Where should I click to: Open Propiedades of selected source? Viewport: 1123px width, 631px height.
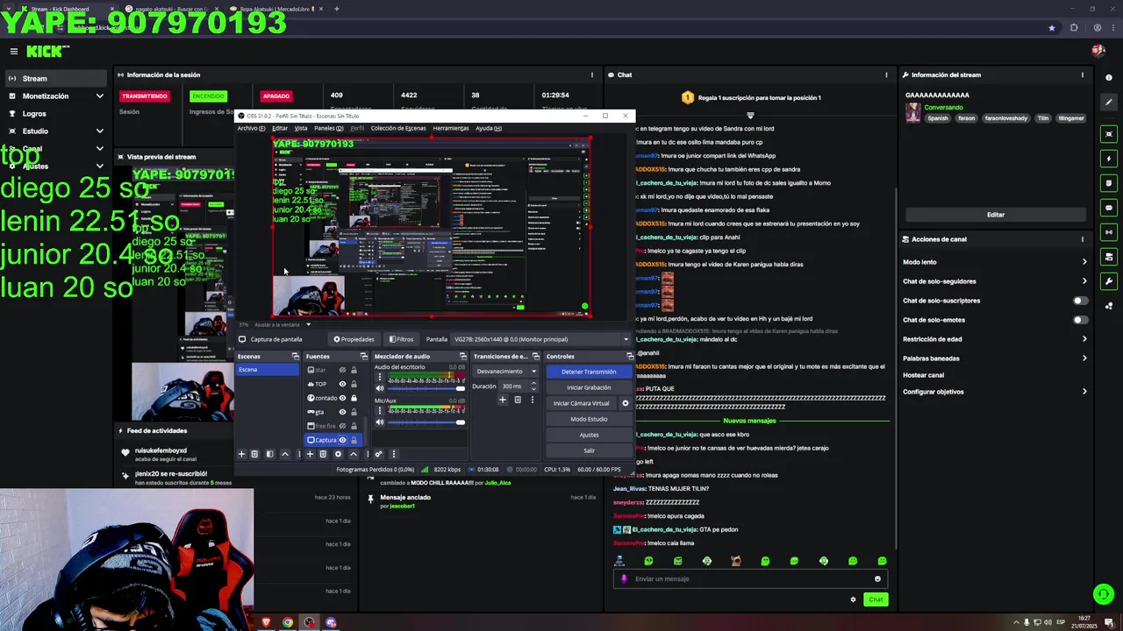354,339
